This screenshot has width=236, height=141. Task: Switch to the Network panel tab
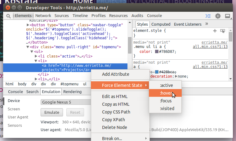point(43,16)
